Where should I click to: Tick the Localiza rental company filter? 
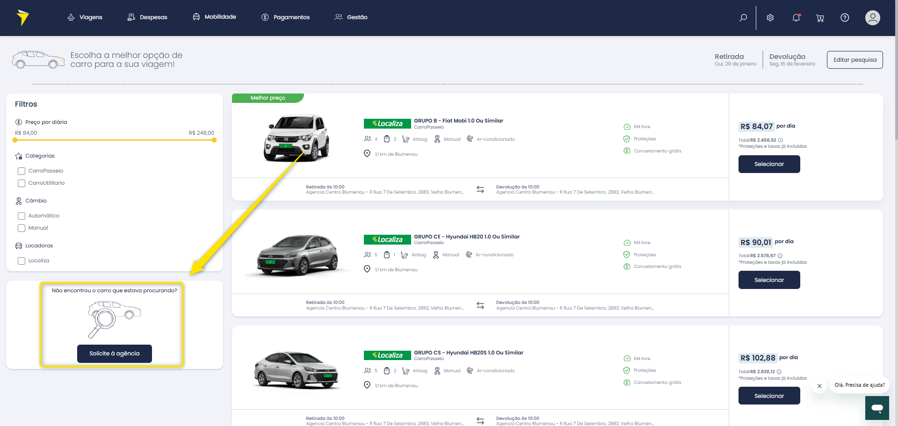tap(22, 261)
